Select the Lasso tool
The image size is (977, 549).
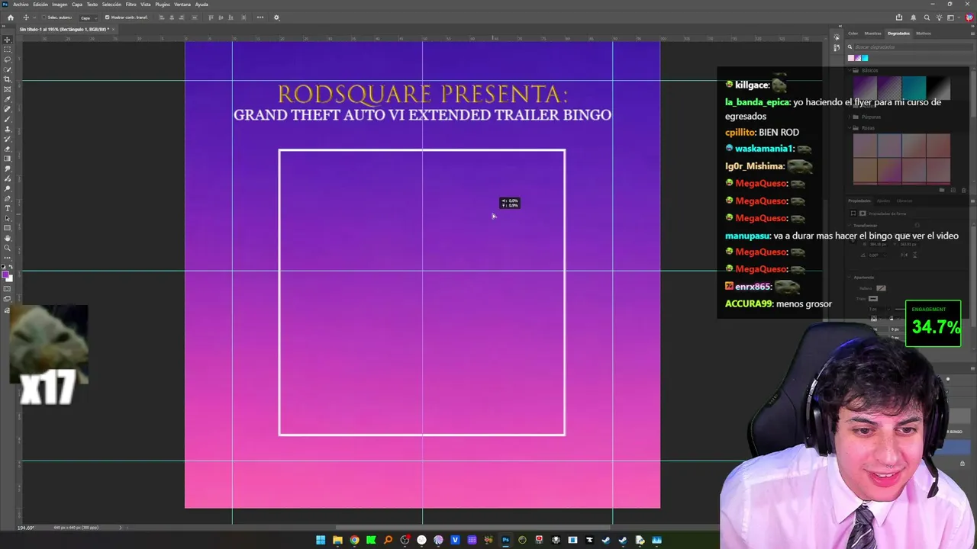coord(8,59)
